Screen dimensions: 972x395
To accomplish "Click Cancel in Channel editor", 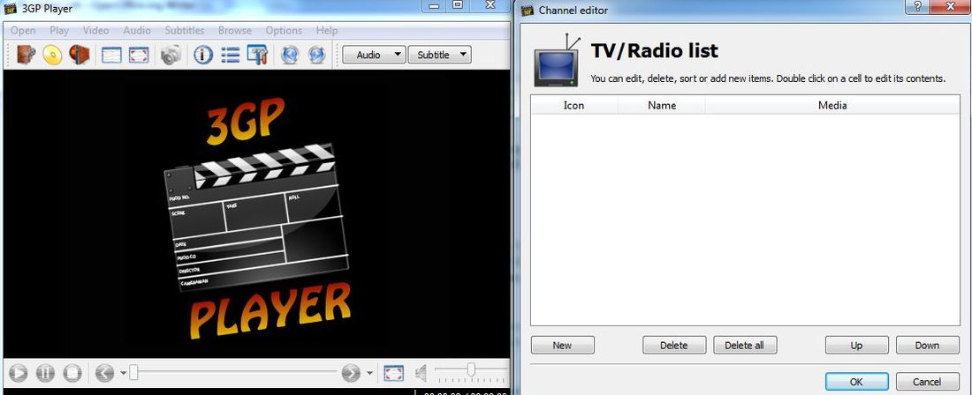I will click(927, 382).
